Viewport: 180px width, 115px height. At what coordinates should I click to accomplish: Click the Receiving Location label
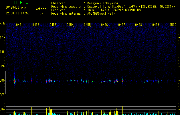(67, 7)
